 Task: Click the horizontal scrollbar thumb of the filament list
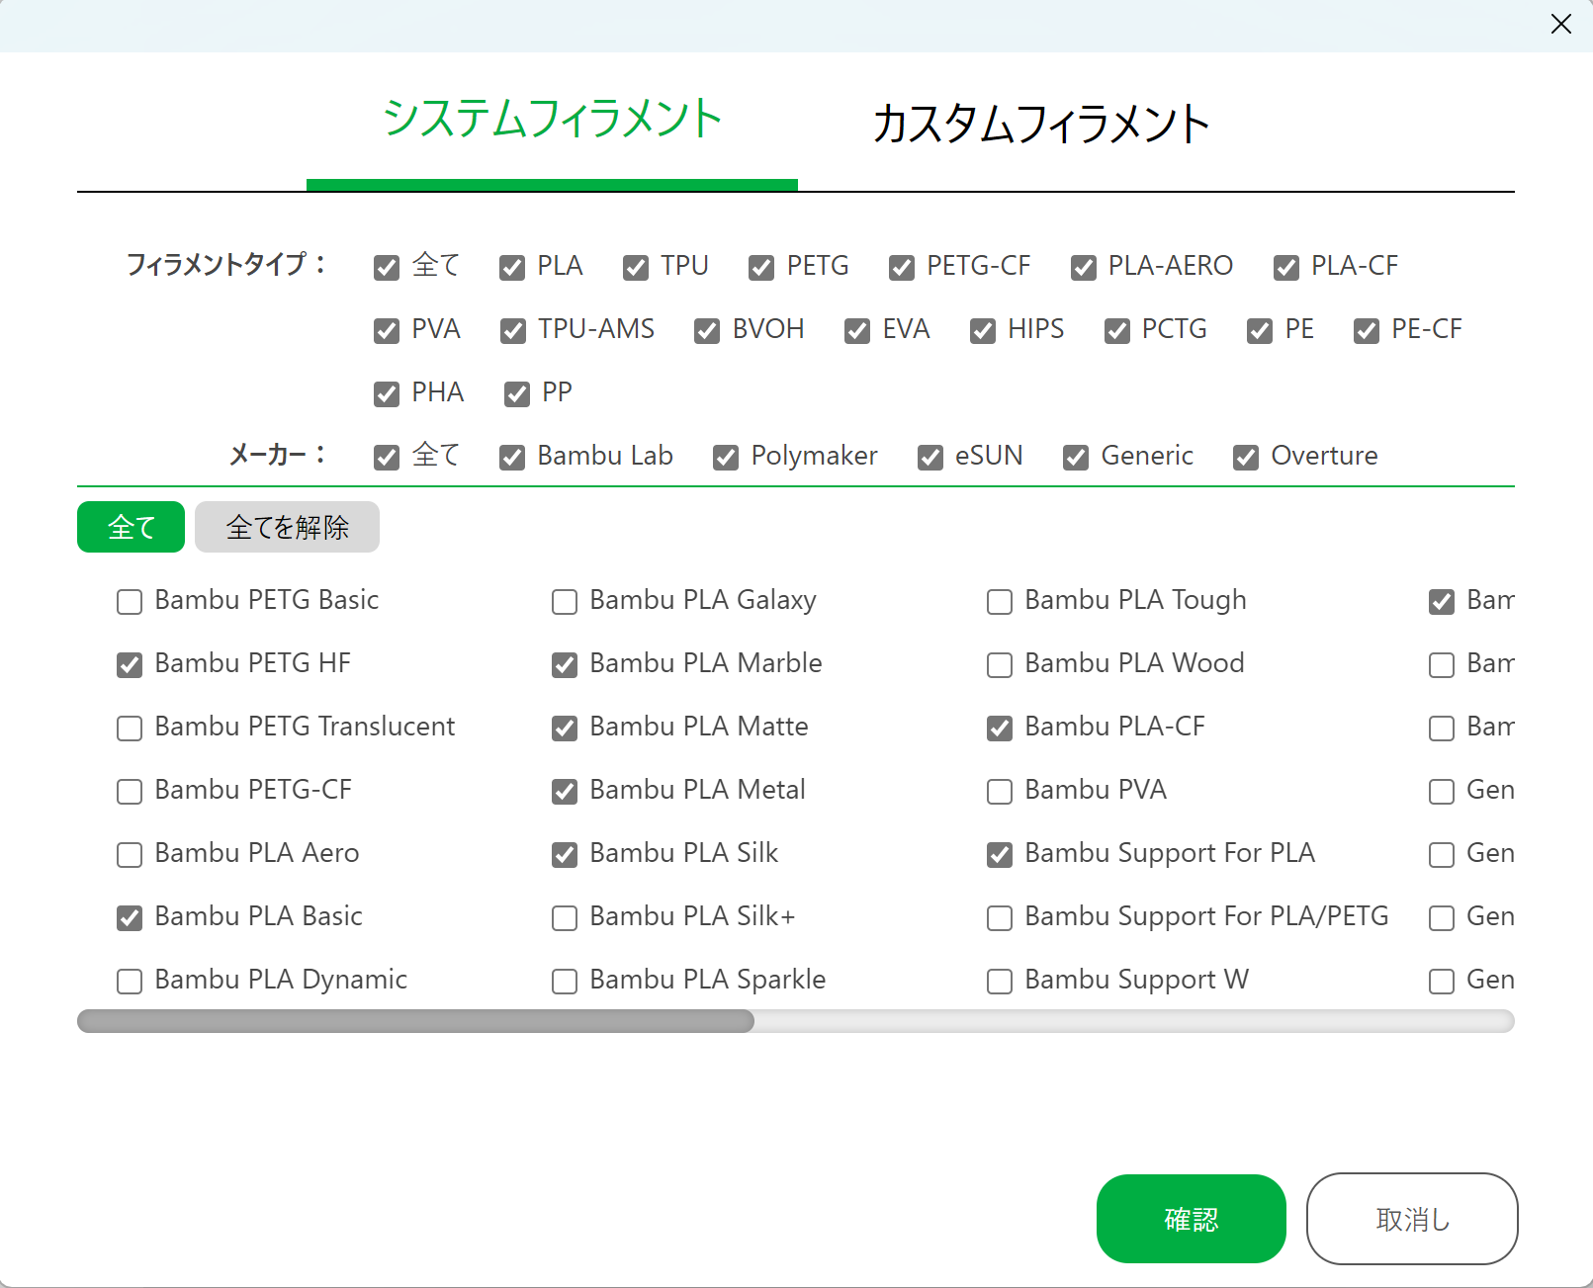click(x=415, y=1021)
